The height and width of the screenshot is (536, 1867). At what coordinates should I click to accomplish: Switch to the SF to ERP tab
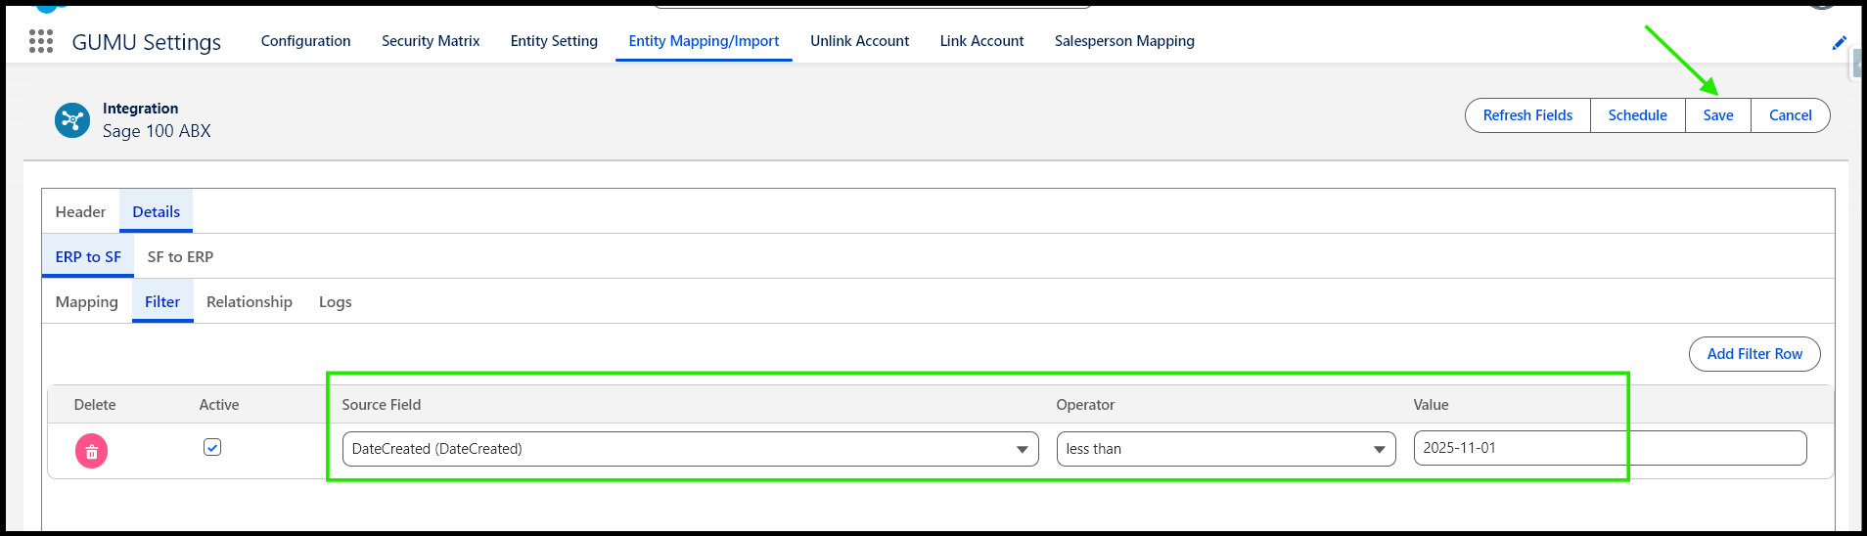[x=180, y=257]
